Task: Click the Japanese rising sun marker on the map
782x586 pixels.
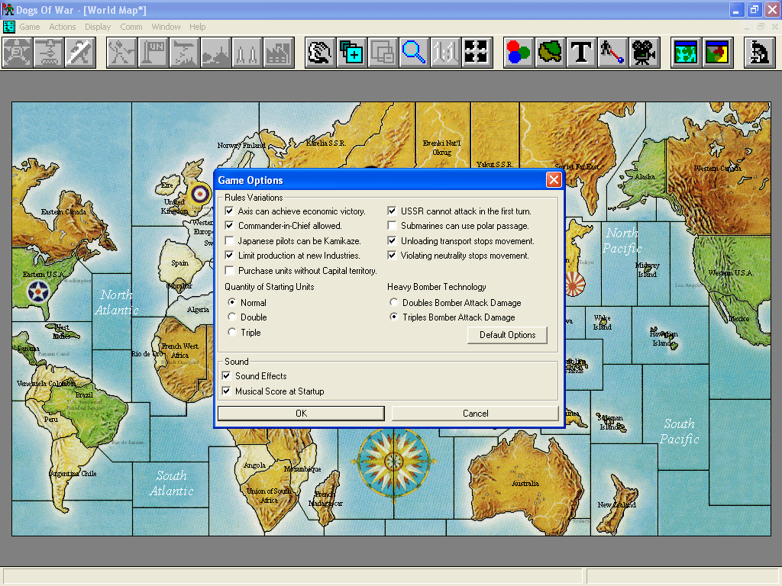Action: (575, 285)
